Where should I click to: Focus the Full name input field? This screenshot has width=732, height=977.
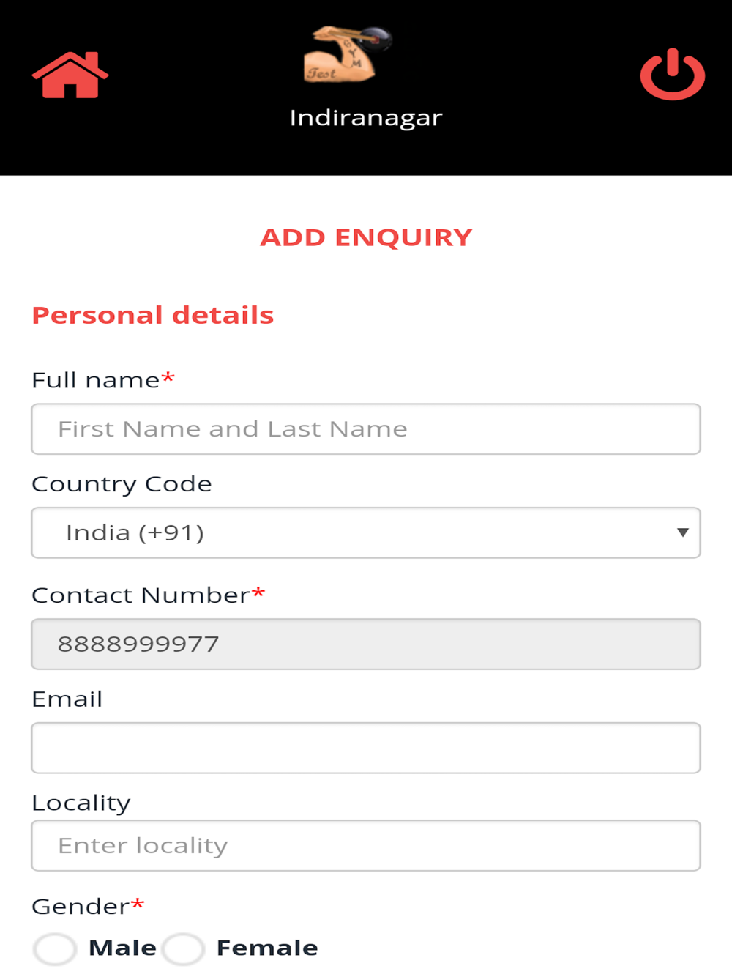pos(366,429)
